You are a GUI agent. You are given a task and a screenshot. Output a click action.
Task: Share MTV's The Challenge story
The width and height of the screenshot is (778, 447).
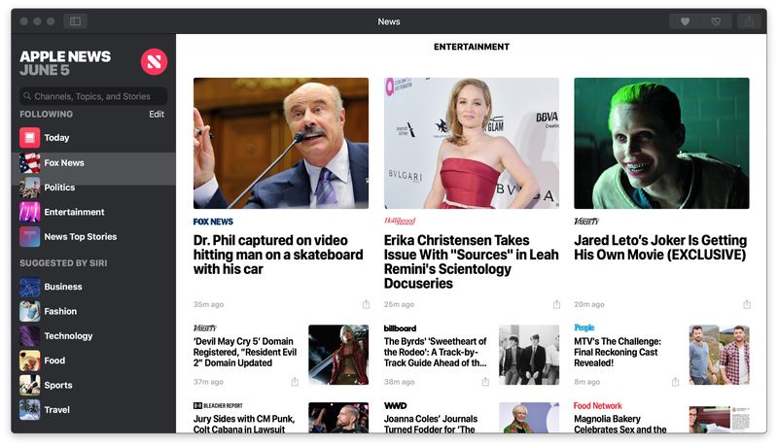tap(675, 382)
